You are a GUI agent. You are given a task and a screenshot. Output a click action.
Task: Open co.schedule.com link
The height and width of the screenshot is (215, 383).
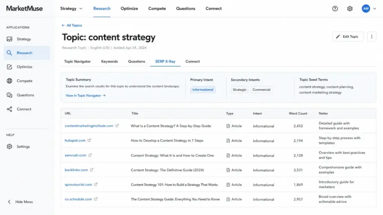tap(79, 199)
